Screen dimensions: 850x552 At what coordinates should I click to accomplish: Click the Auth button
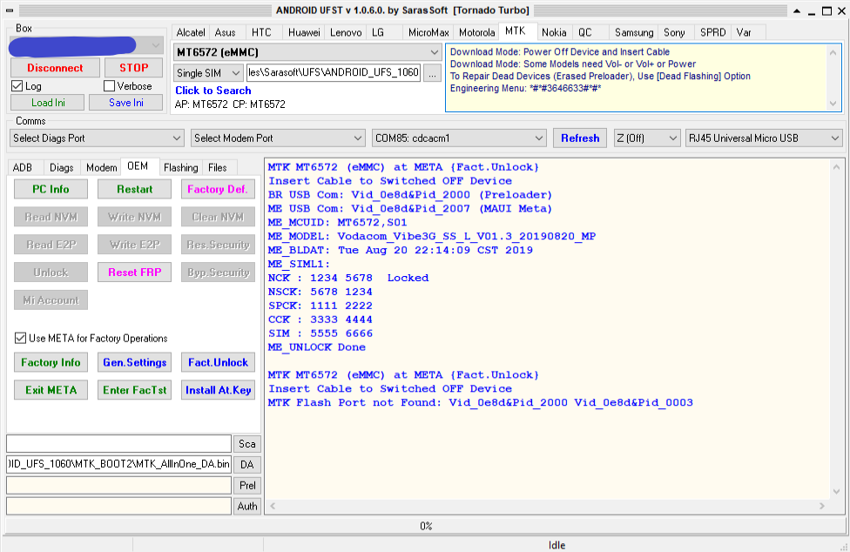point(246,506)
